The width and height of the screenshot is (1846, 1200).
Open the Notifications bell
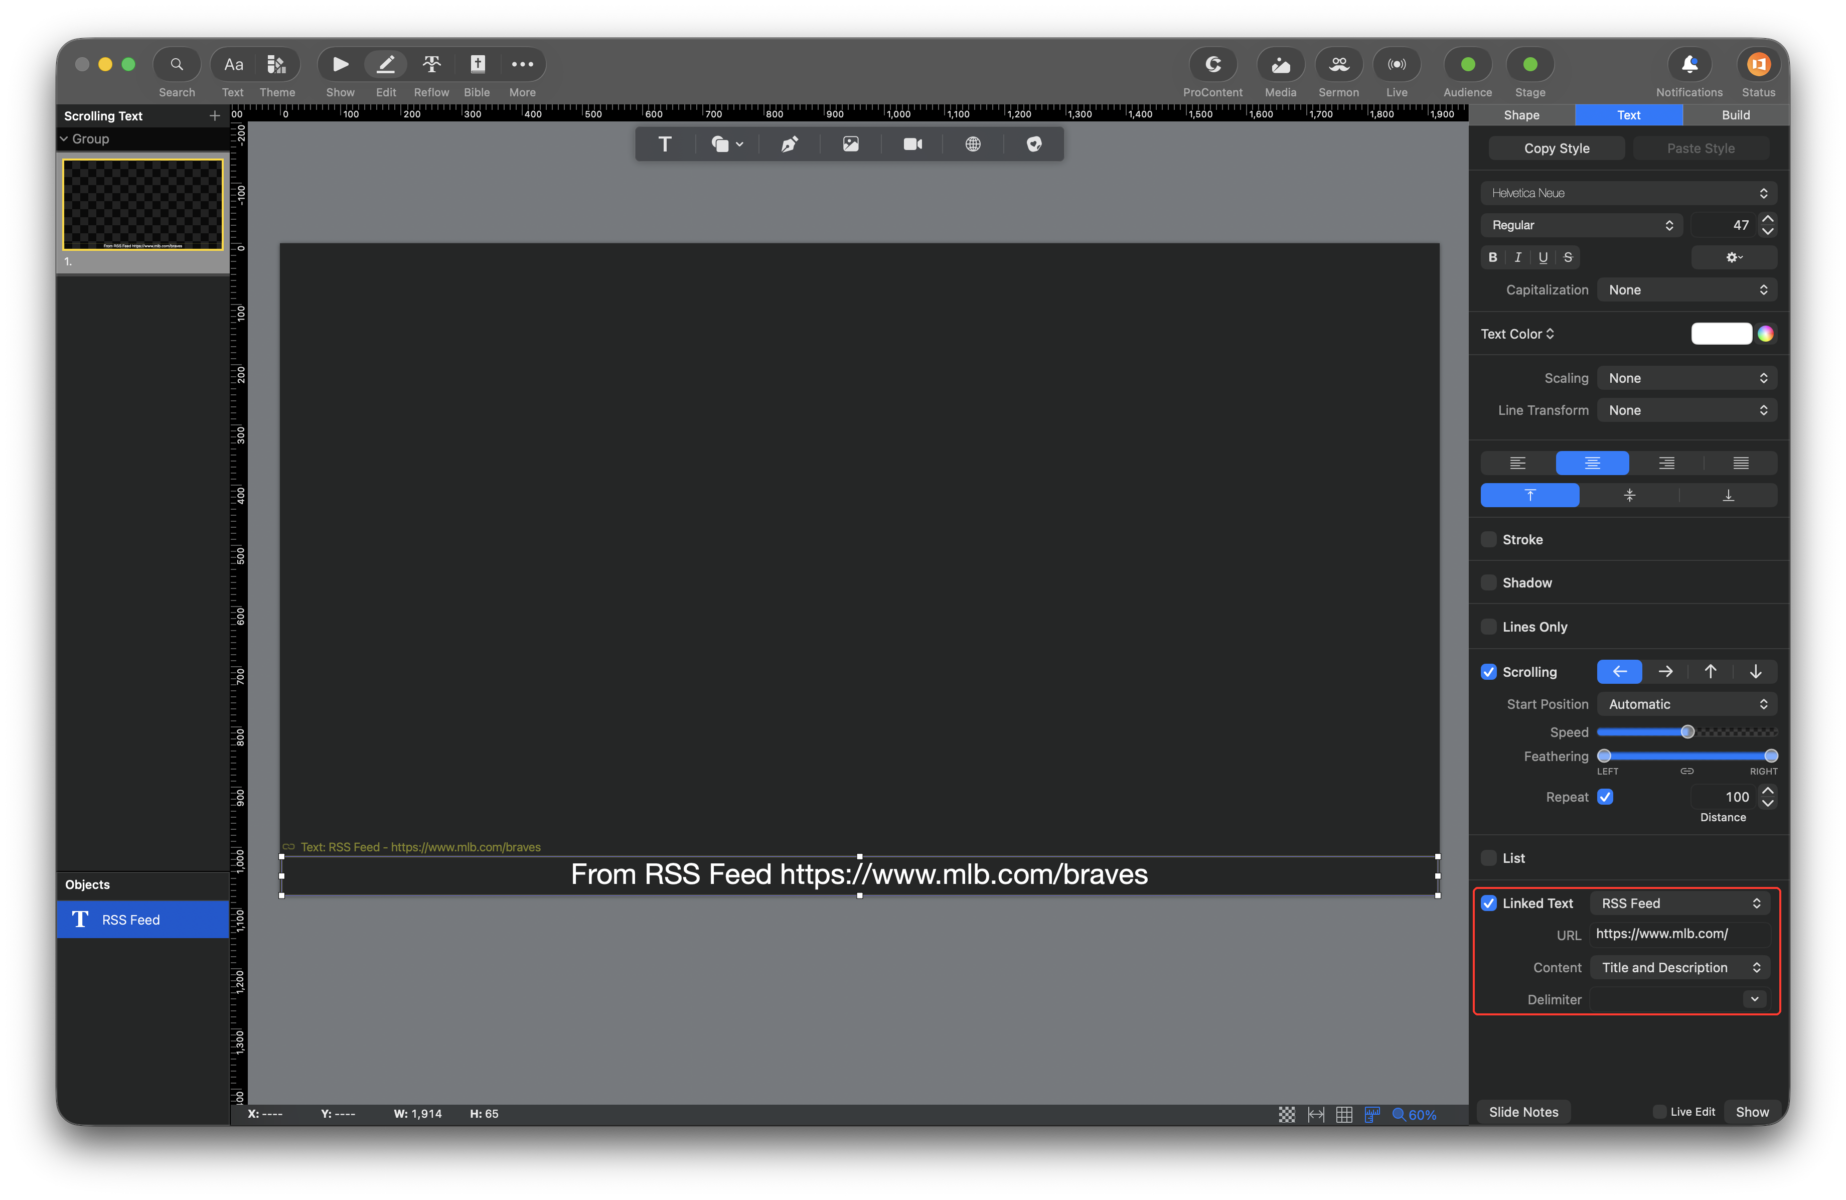pos(1689,64)
